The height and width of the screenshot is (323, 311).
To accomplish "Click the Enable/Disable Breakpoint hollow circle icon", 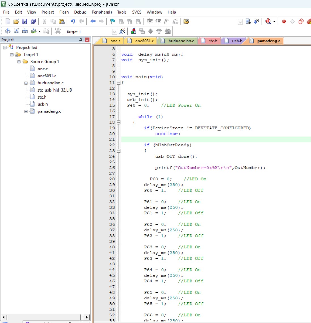I will 292,22.
